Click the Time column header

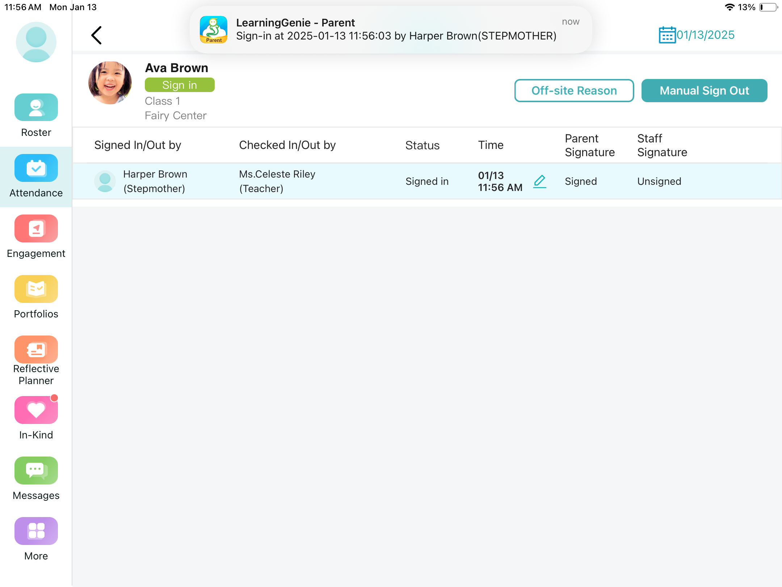[491, 145]
